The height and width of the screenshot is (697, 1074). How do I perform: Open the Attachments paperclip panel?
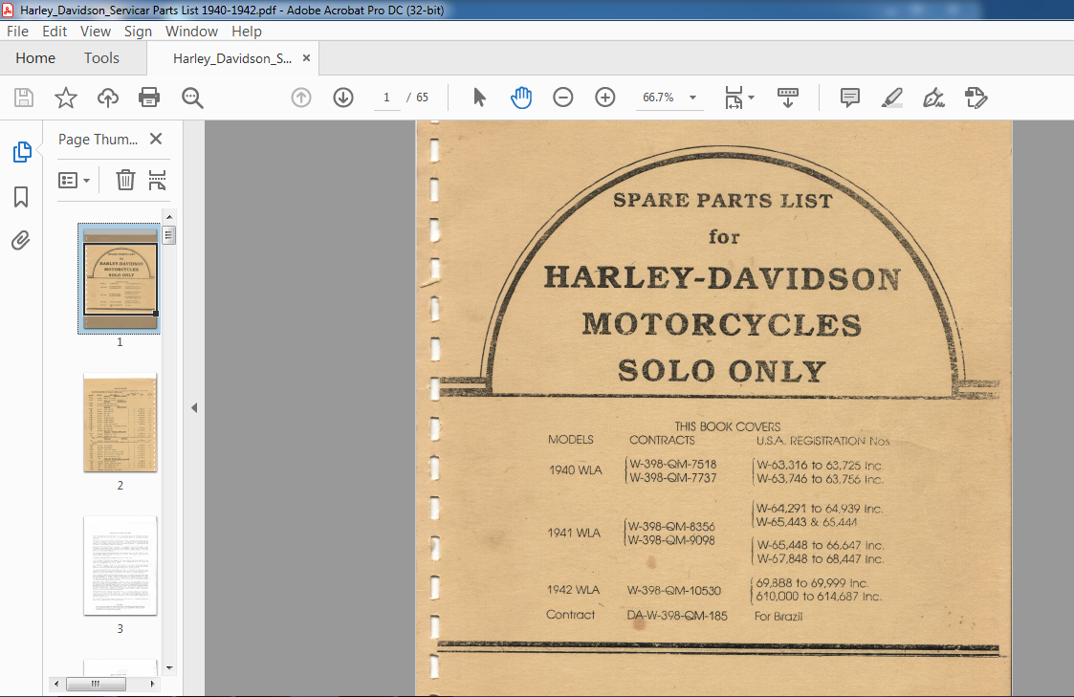[20, 241]
